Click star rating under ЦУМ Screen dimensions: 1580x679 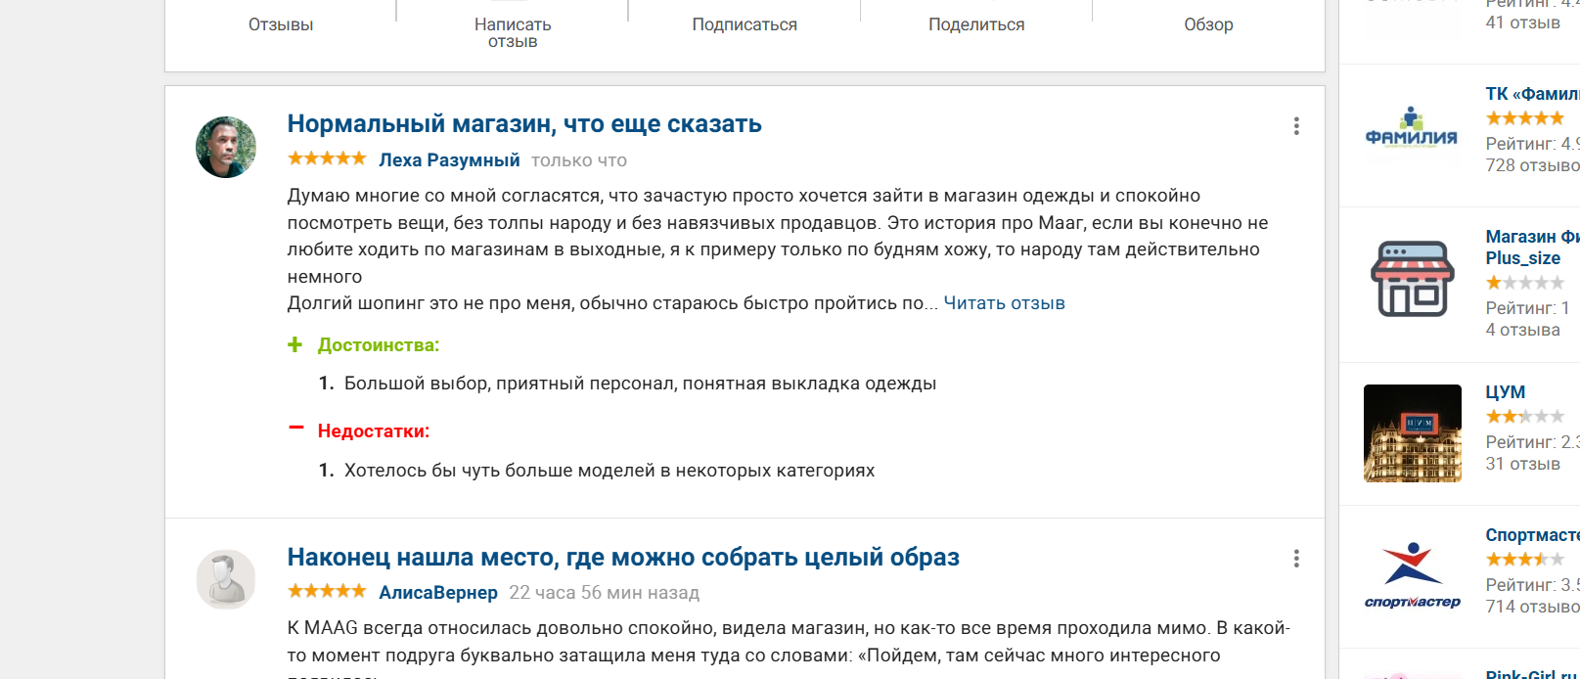coord(1524,417)
